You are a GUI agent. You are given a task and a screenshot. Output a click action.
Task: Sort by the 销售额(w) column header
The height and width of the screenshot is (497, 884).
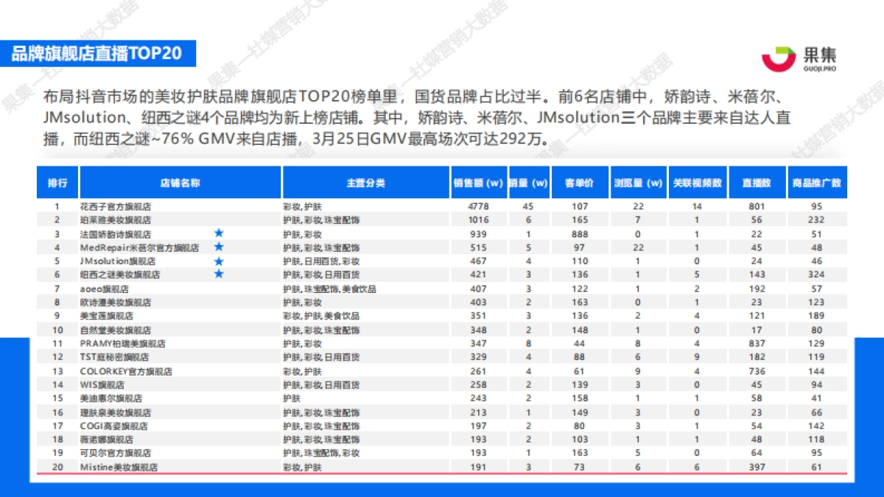478,181
